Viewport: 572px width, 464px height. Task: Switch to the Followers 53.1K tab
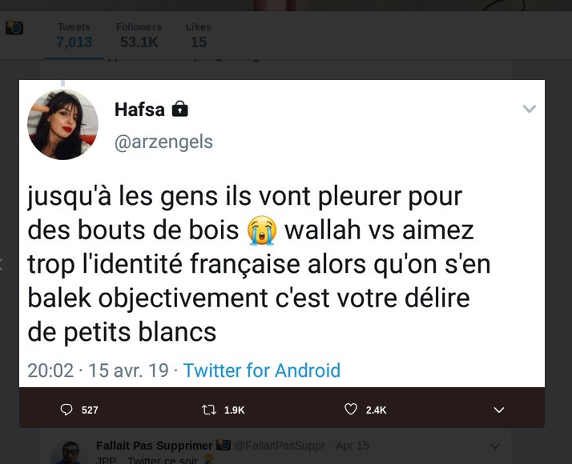139,36
